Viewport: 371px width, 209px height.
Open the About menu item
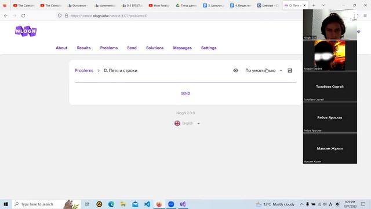pos(61,48)
